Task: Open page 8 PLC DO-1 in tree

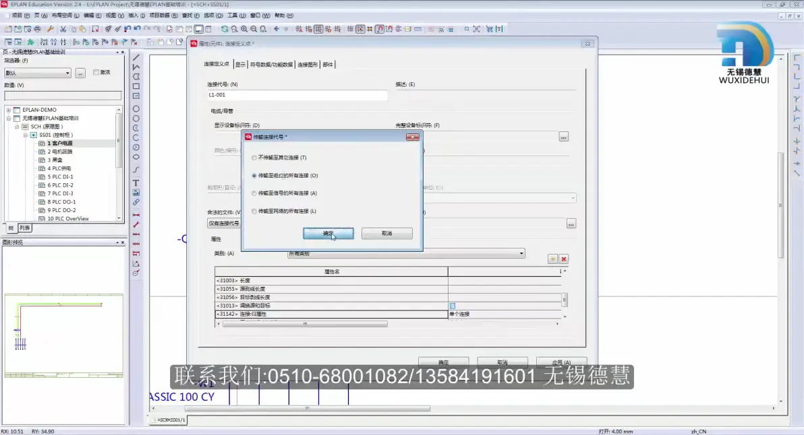Action: [x=61, y=202]
